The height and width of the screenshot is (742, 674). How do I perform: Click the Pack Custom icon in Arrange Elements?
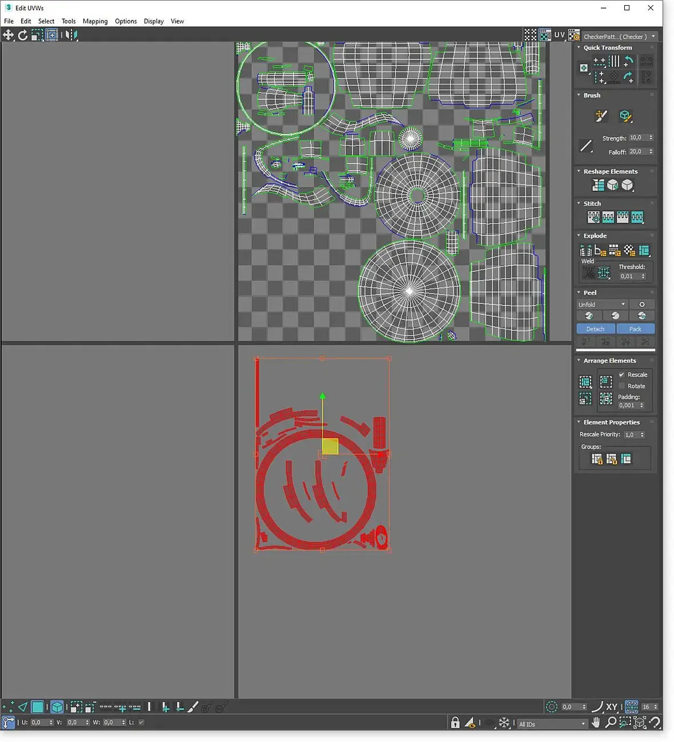click(x=585, y=382)
